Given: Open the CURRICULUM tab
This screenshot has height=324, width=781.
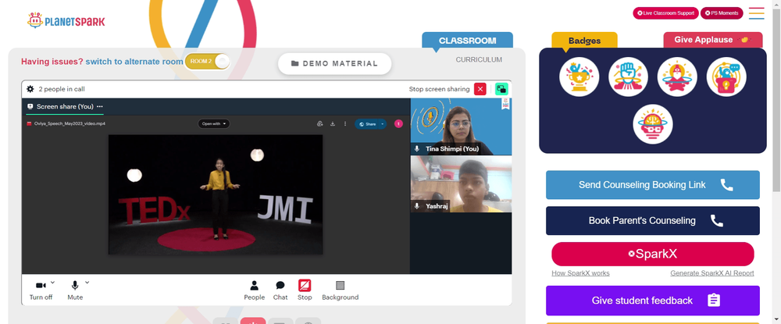Looking at the screenshot, I should click(x=479, y=59).
